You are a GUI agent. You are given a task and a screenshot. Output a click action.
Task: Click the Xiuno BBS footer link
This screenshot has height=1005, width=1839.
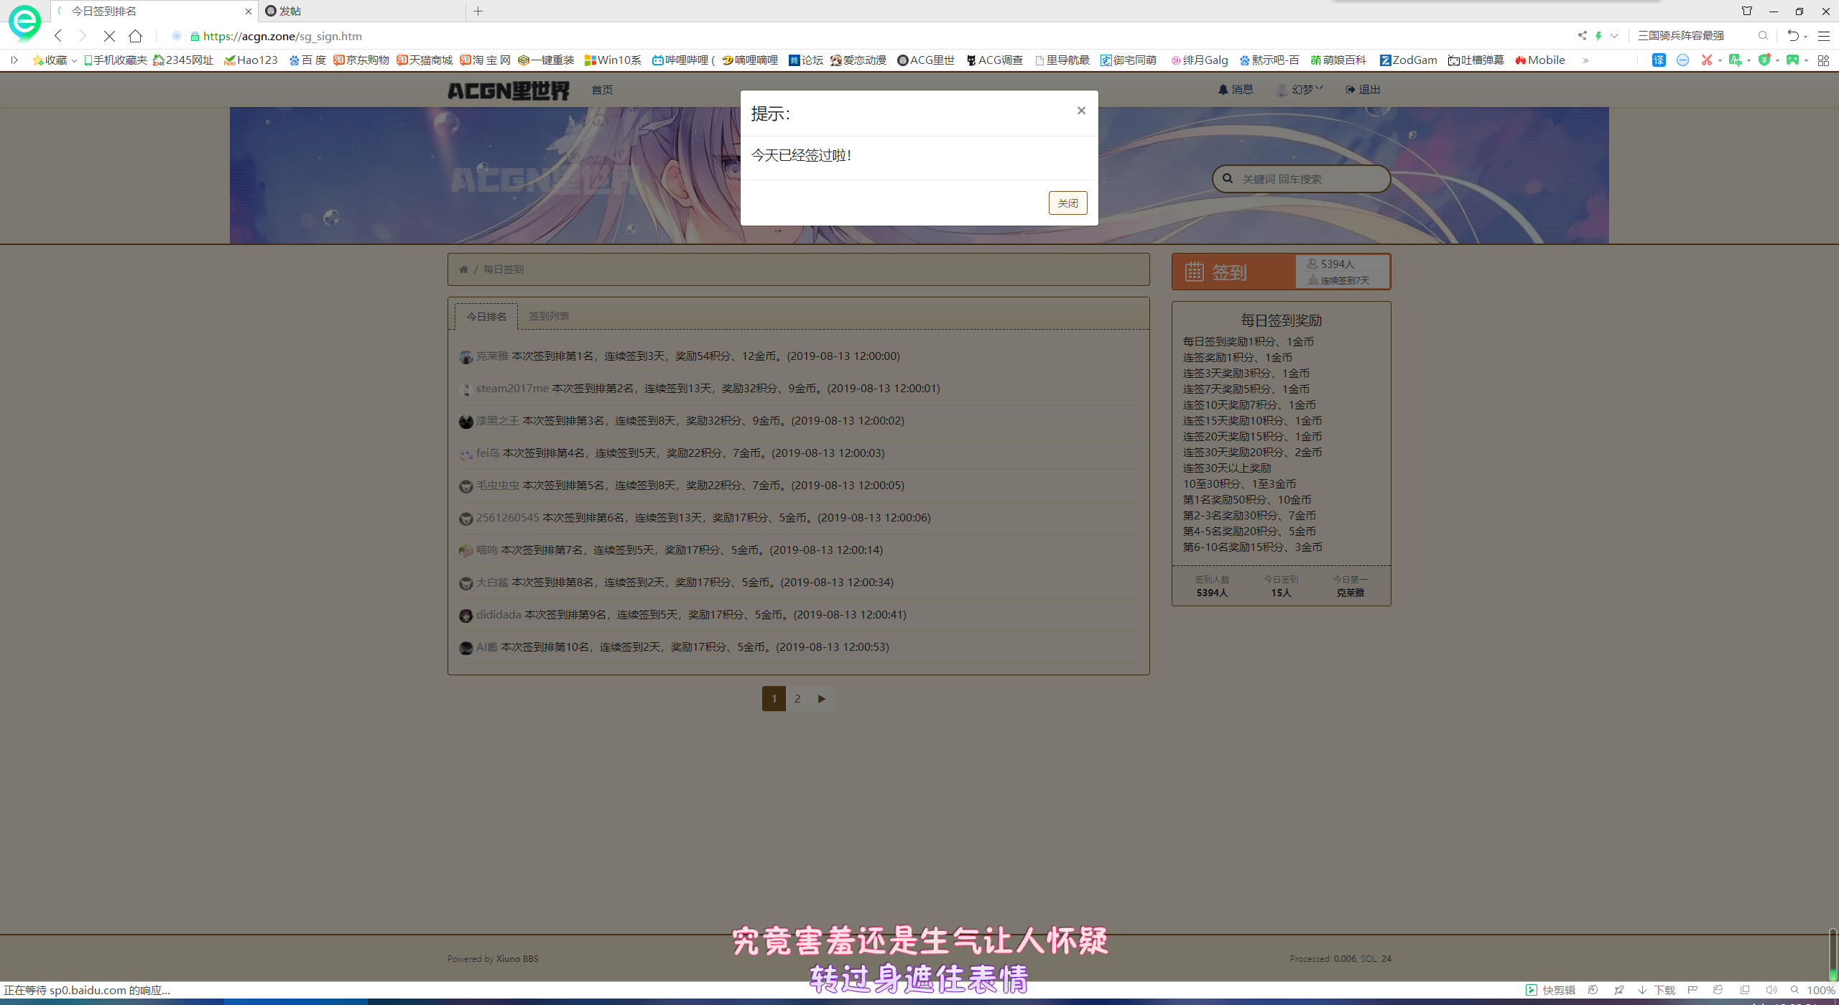pyautogui.click(x=517, y=959)
